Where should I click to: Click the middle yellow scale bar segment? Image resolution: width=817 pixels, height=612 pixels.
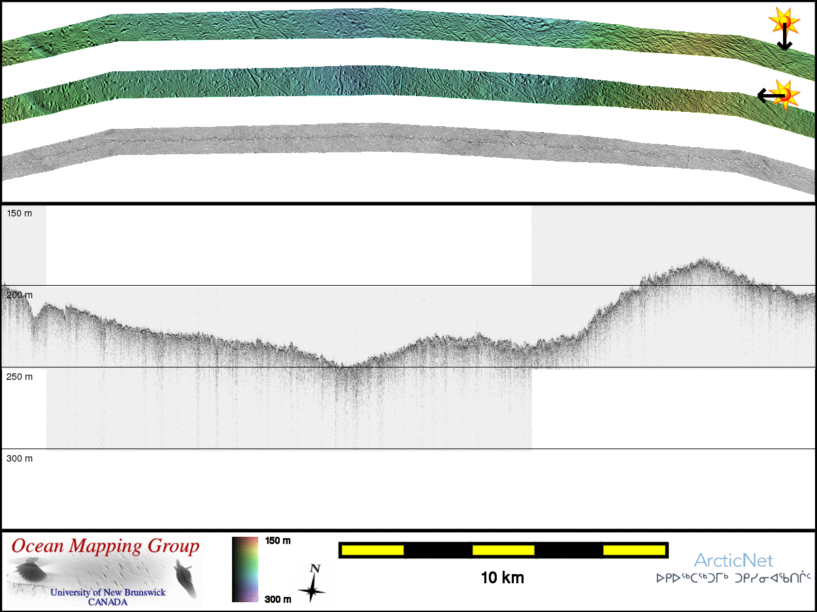tap(503, 551)
